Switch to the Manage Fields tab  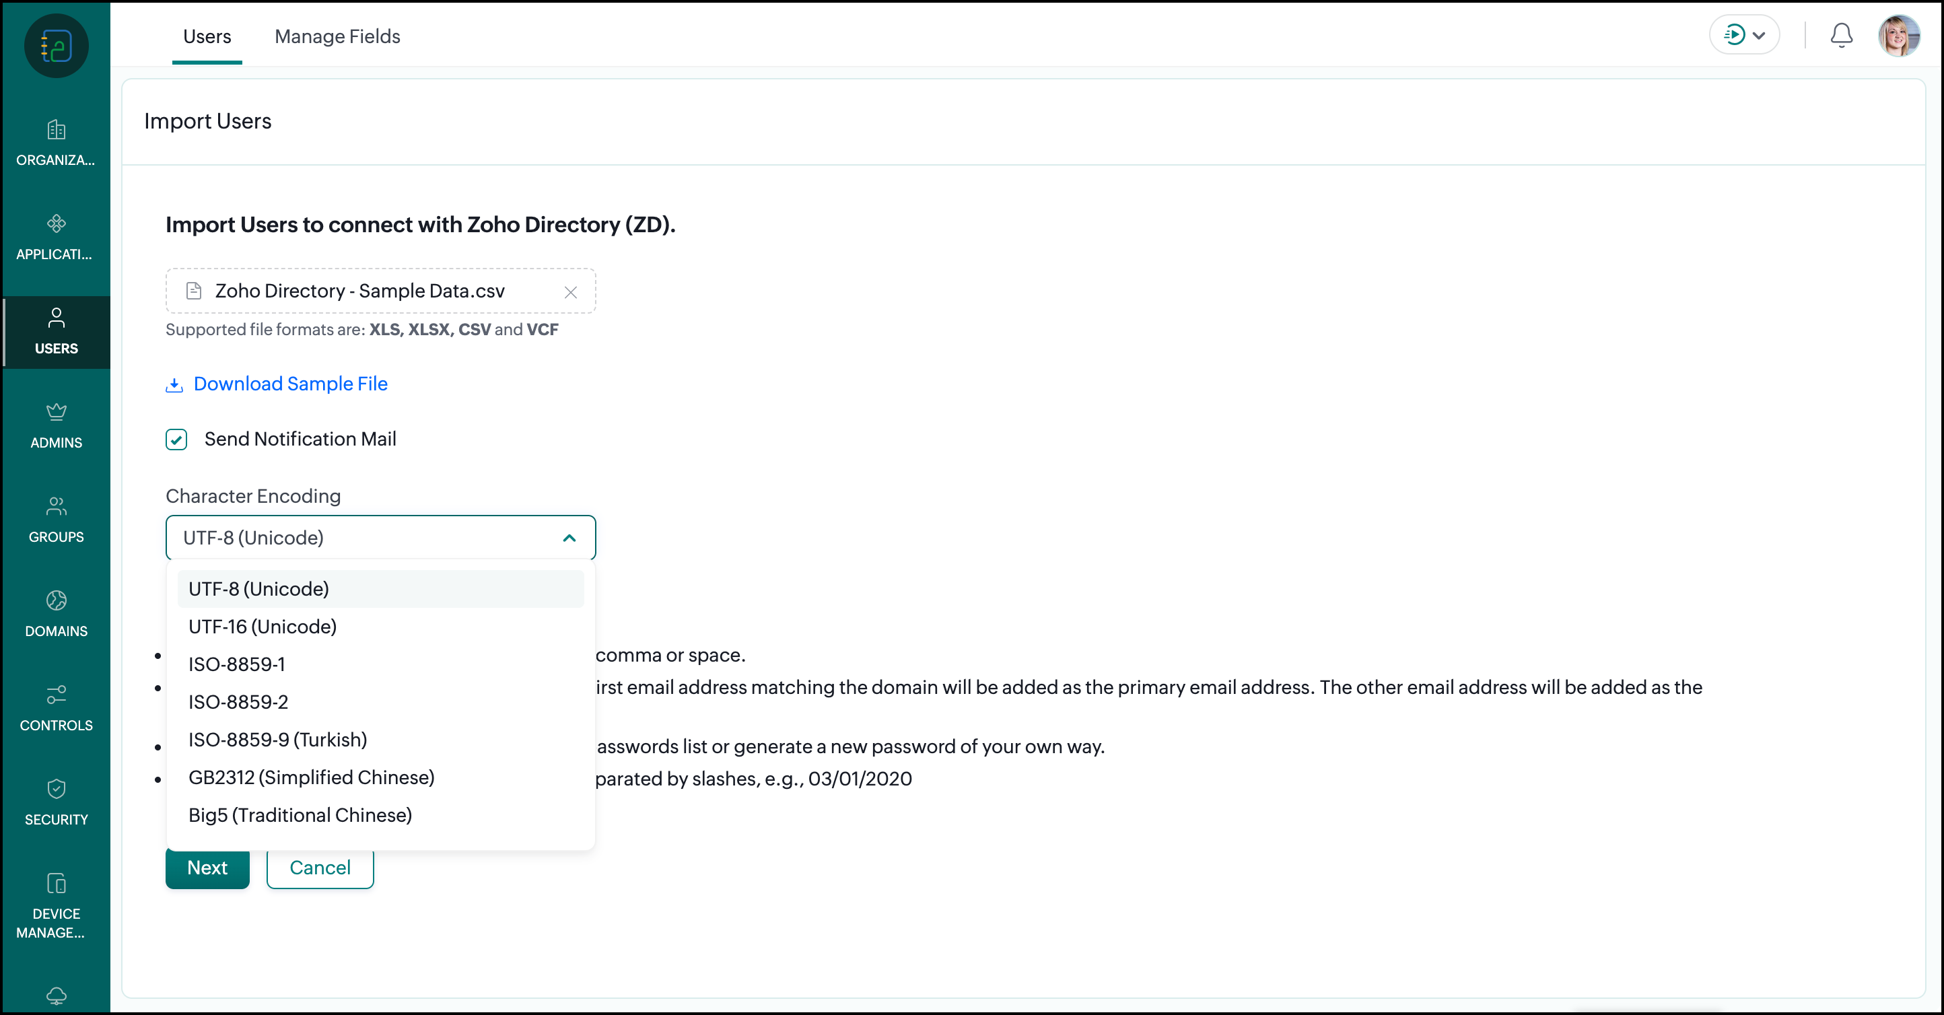[337, 36]
